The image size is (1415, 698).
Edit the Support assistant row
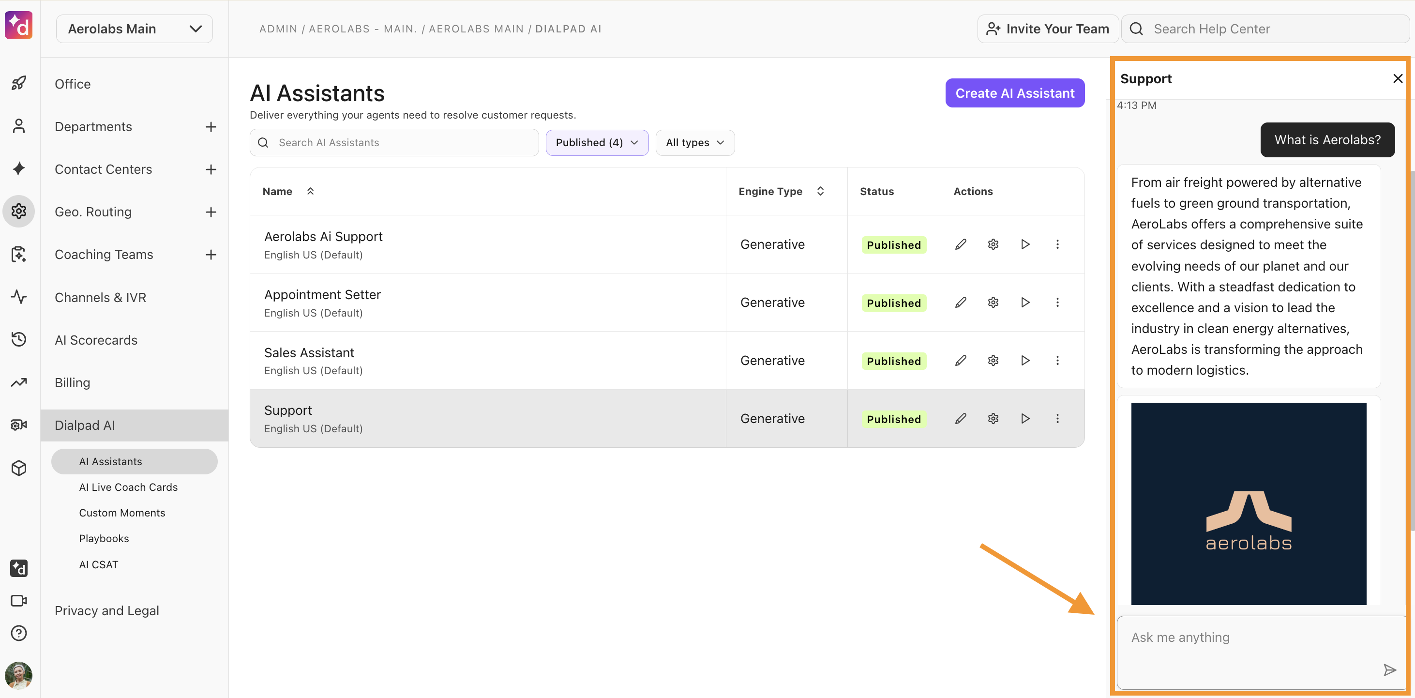[960, 419]
